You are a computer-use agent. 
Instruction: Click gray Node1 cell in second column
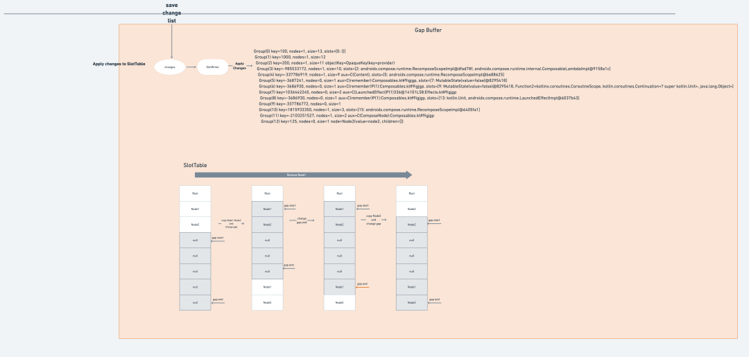point(267,209)
